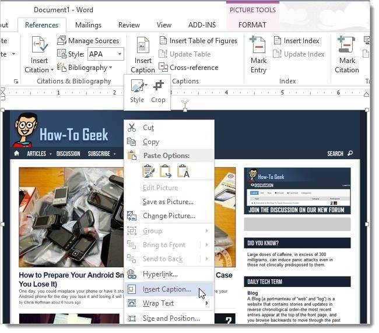
Task: Expand the Wrap Text submenu arrow
Action: (206, 303)
